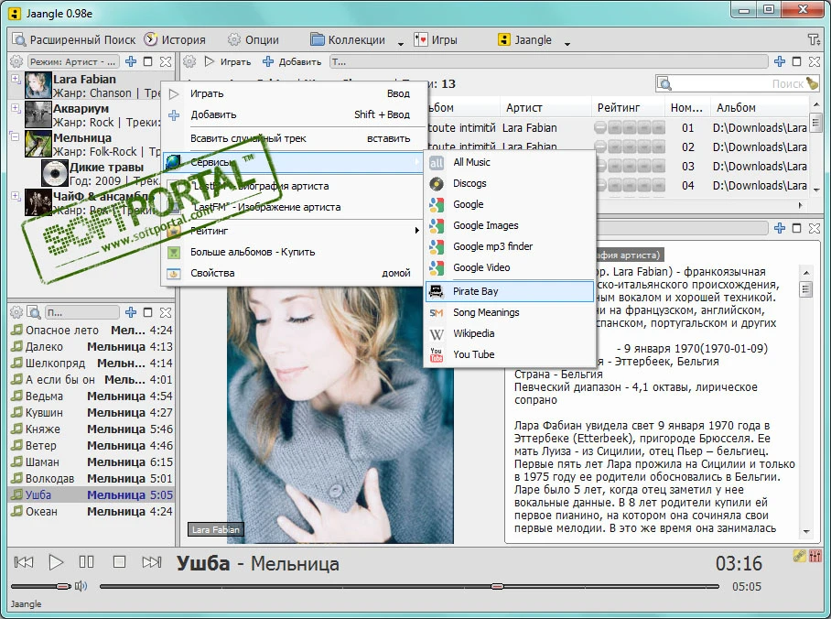This screenshot has height=619, width=831.
Task: Open the Коллекции dropdown arrow
Action: pos(400,43)
